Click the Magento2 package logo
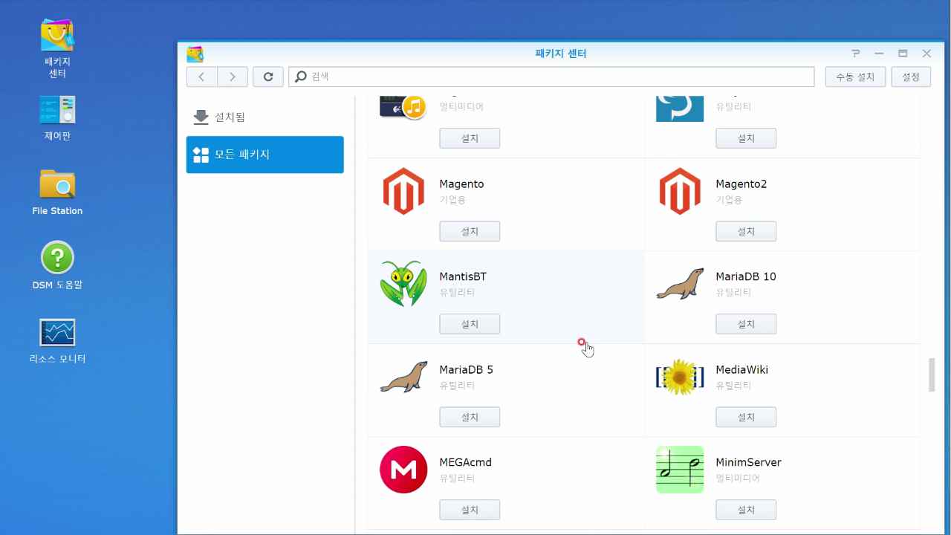 pyautogui.click(x=680, y=191)
